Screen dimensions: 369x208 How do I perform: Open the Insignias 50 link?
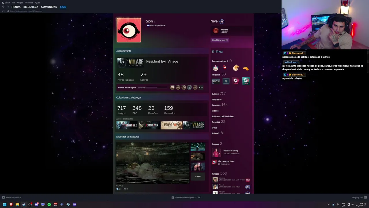pos(219,75)
